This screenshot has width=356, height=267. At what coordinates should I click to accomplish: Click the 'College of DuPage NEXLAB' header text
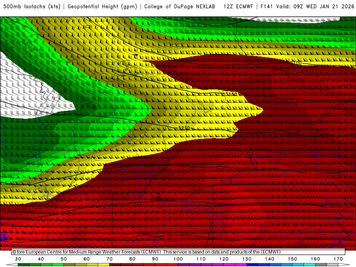coord(180,7)
